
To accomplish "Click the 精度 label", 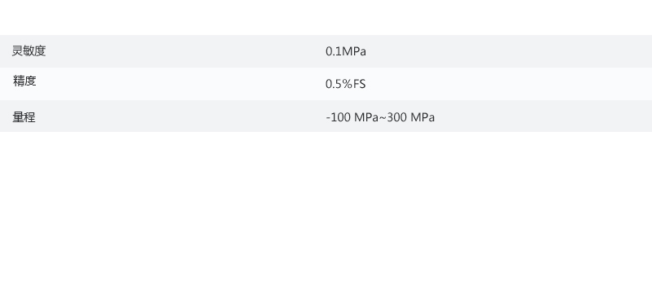I will [x=24, y=81].
